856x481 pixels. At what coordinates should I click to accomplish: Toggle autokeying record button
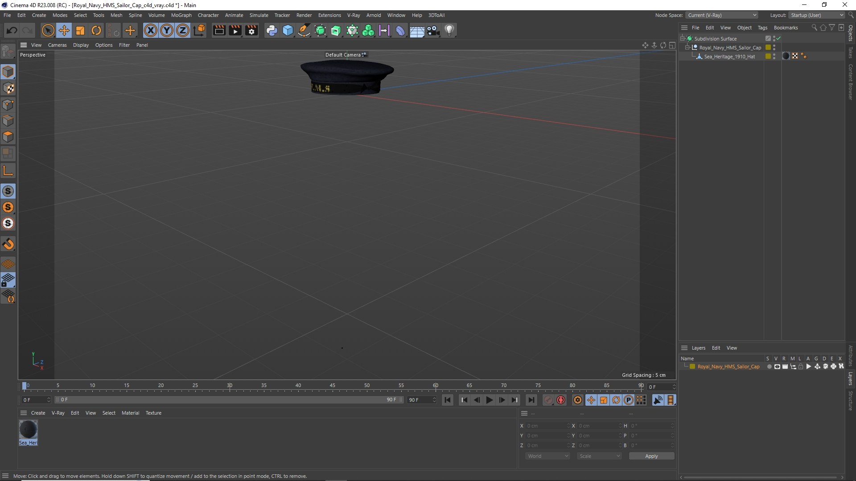click(x=561, y=400)
